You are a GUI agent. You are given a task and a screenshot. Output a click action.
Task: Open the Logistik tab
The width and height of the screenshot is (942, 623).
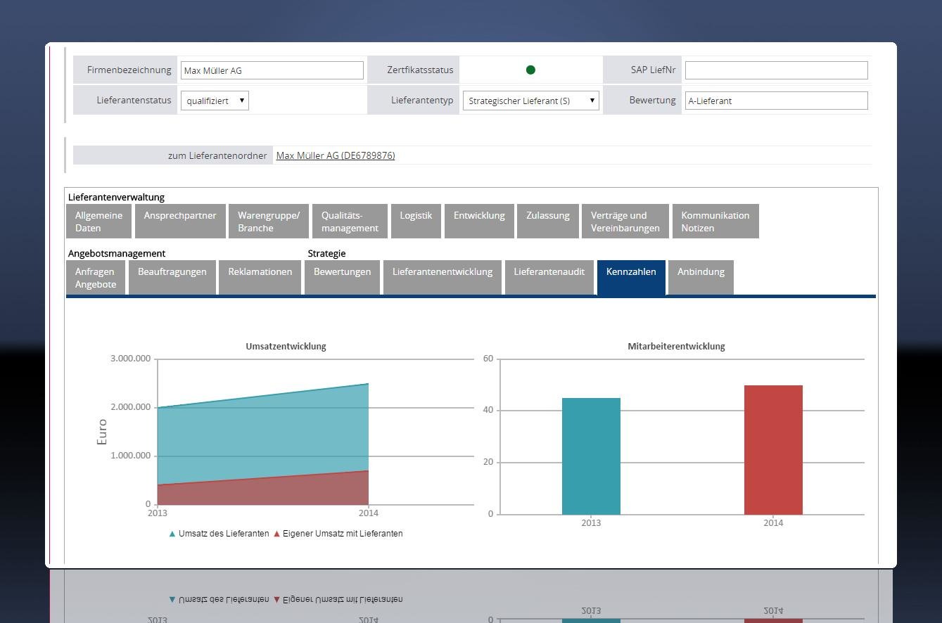click(416, 221)
